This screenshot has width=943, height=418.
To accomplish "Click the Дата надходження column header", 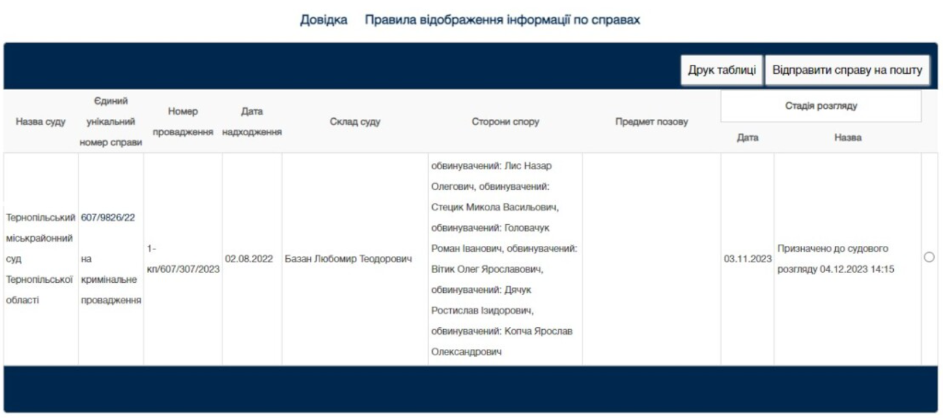I will click(x=252, y=122).
